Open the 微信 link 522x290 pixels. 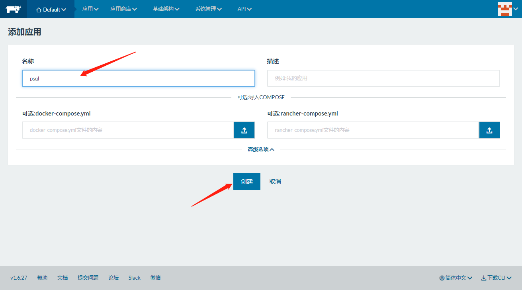156,278
